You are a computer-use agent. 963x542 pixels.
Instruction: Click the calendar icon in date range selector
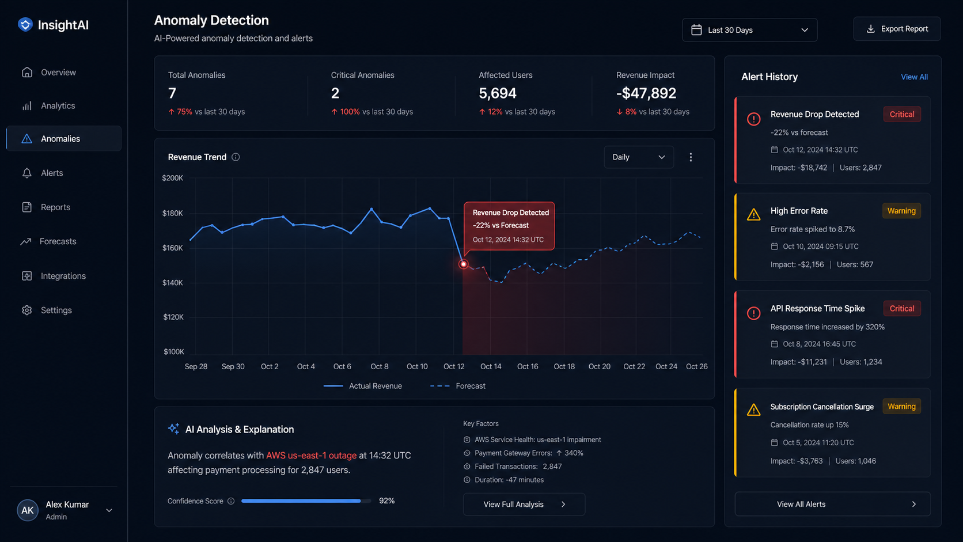tap(696, 30)
